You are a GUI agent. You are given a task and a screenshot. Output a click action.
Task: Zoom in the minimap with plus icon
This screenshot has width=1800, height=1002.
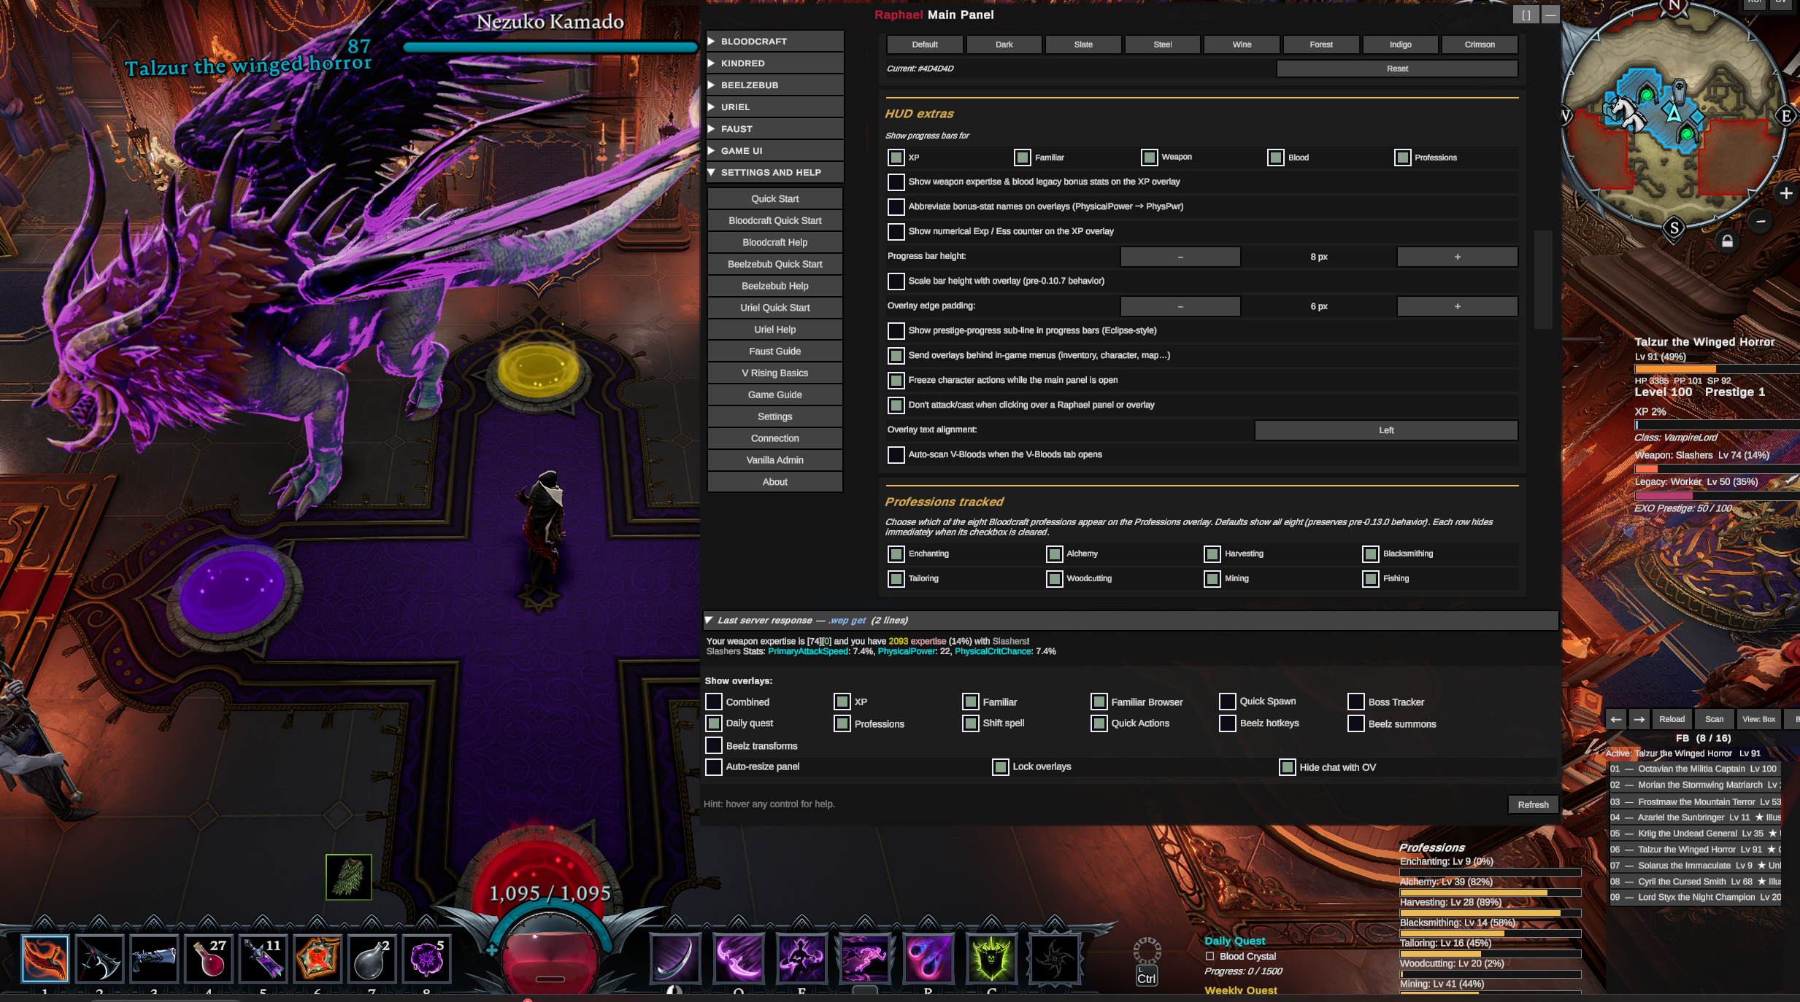click(x=1785, y=193)
